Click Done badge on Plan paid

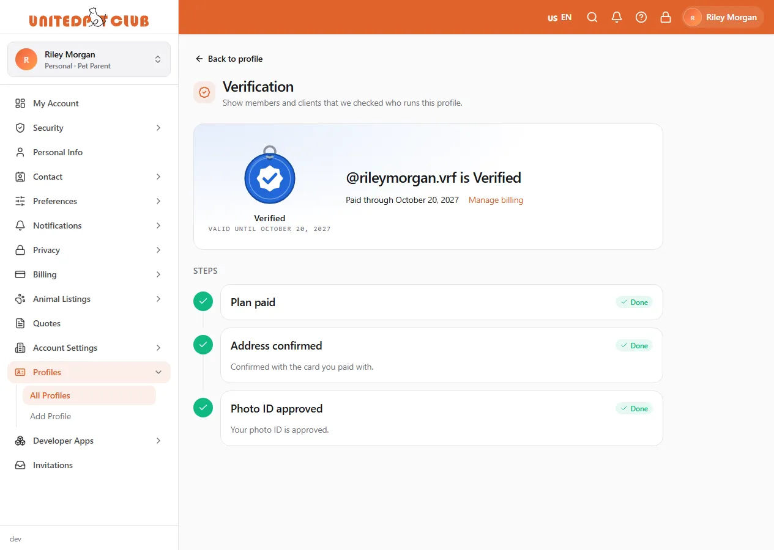pyautogui.click(x=634, y=302)
